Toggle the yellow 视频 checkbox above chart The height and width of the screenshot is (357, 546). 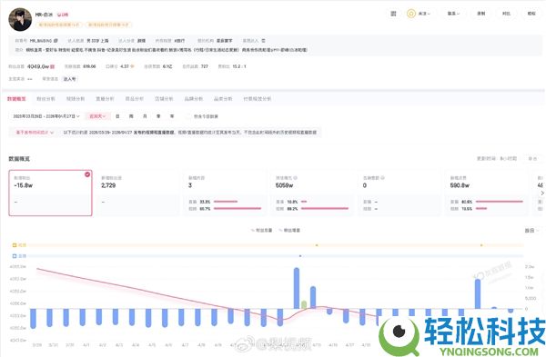coord(15,245)
